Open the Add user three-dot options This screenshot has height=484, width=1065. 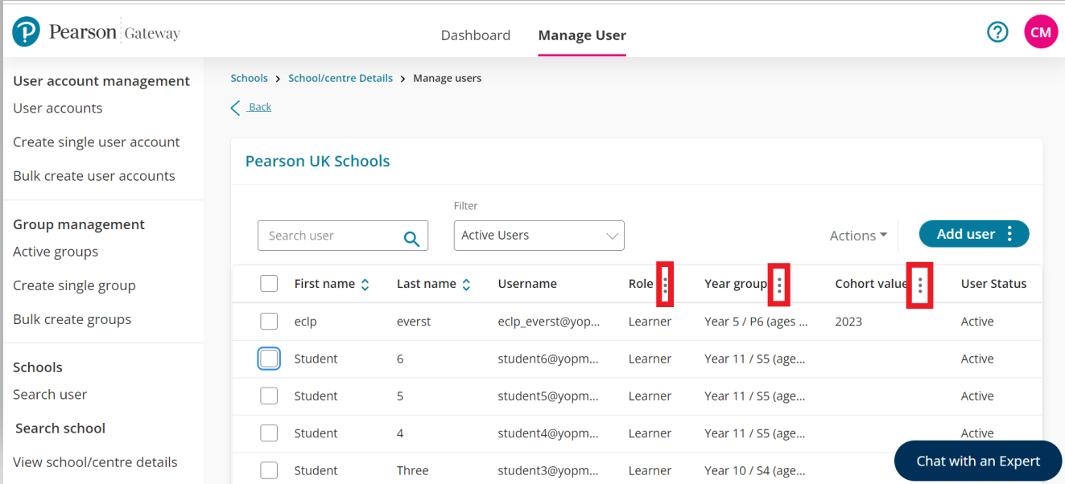pos(1009,233)
